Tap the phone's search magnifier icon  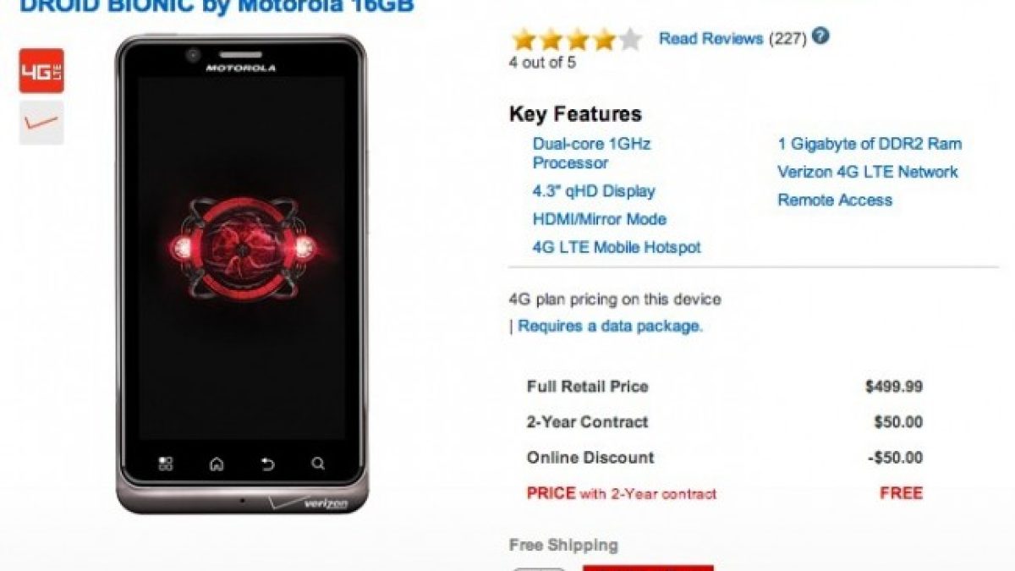click(x=317, y=464)
